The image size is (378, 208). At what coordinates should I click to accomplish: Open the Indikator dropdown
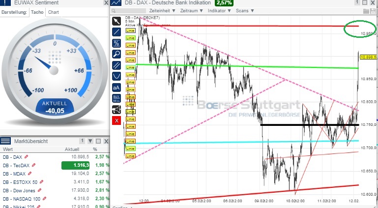click(219, 11)
